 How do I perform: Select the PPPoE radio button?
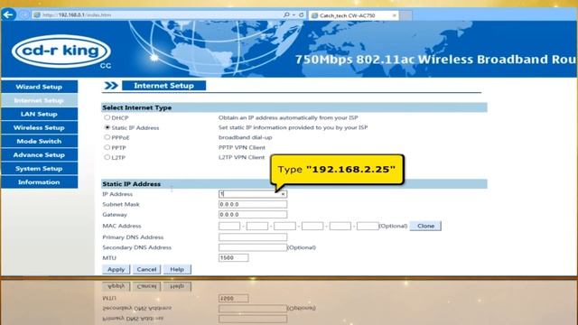(x=107, y=137)
